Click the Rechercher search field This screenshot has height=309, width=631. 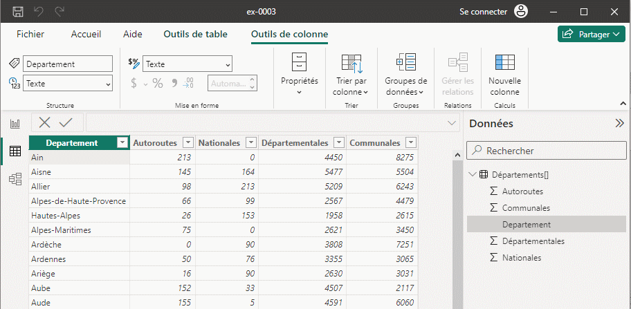(547, 150)
